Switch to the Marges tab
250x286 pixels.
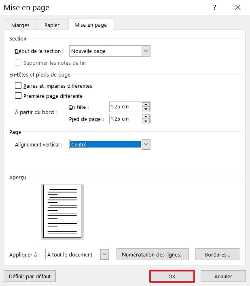tap(20, 25)
